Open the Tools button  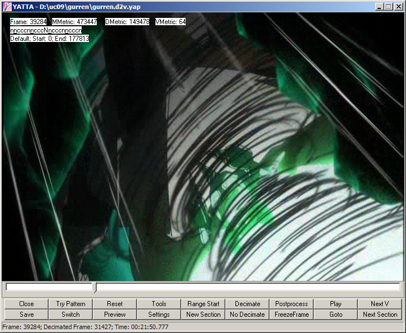tap(159, 304)
